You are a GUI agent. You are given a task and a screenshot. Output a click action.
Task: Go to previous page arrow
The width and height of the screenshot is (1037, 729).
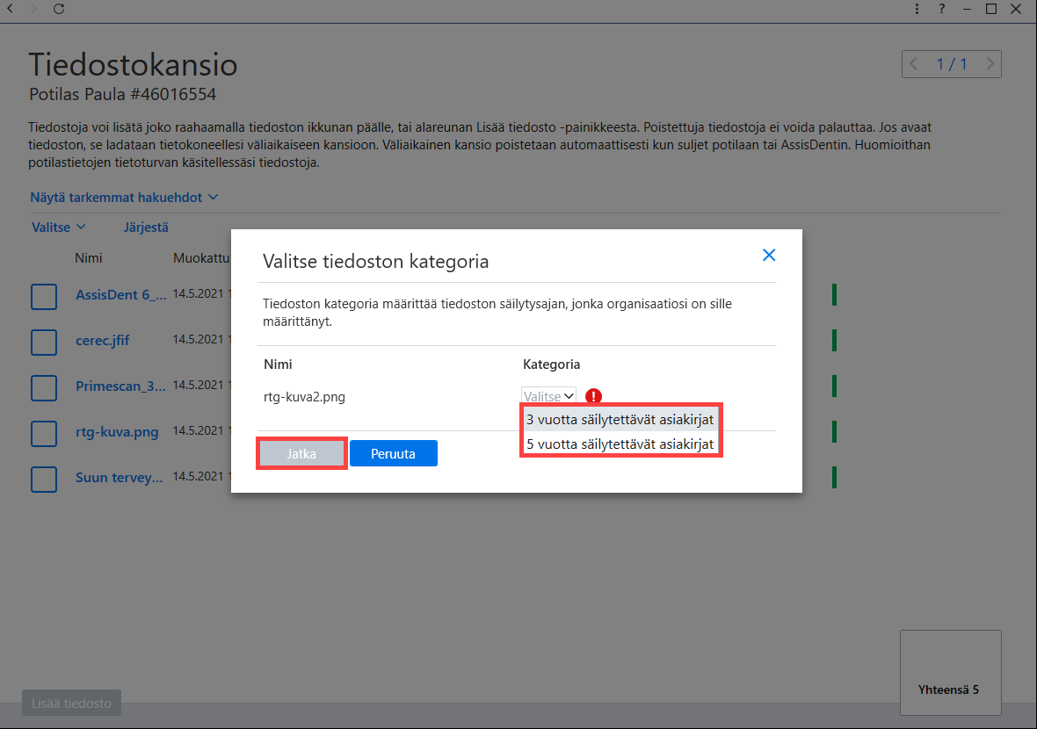point(913,64)
